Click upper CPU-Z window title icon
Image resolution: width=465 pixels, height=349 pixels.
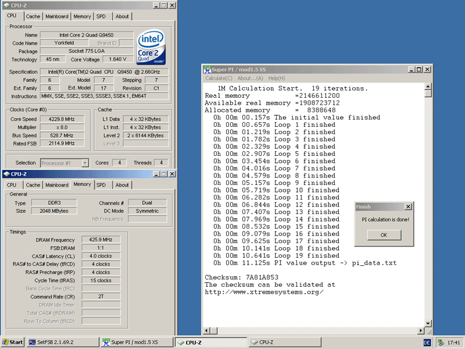coord(7,5)
